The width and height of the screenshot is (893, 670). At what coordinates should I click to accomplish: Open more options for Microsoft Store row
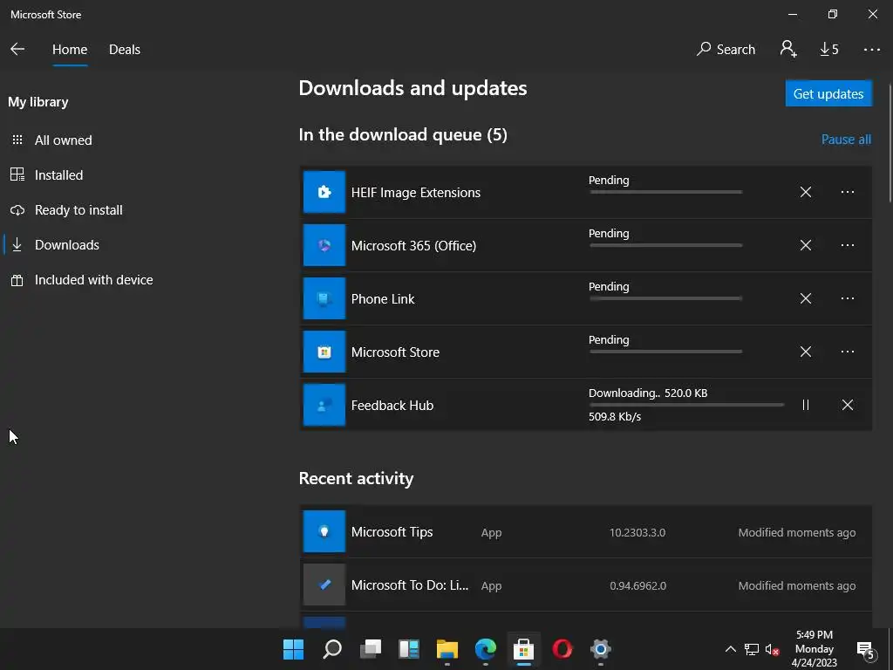(848, 352)
